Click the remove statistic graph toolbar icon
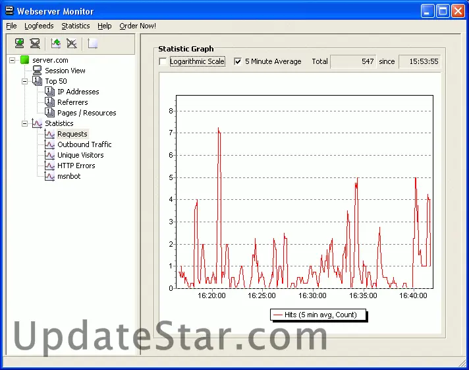 click(72, 44)
